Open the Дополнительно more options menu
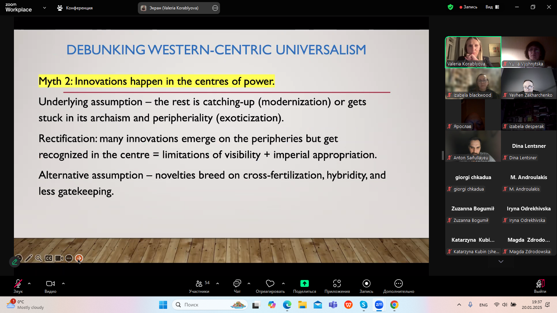The height and width of the screenshot is (313, 557). pos(399,286)
